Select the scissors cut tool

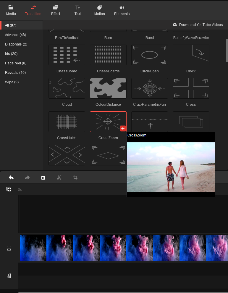pyautogui.click(x=59, y=177)
